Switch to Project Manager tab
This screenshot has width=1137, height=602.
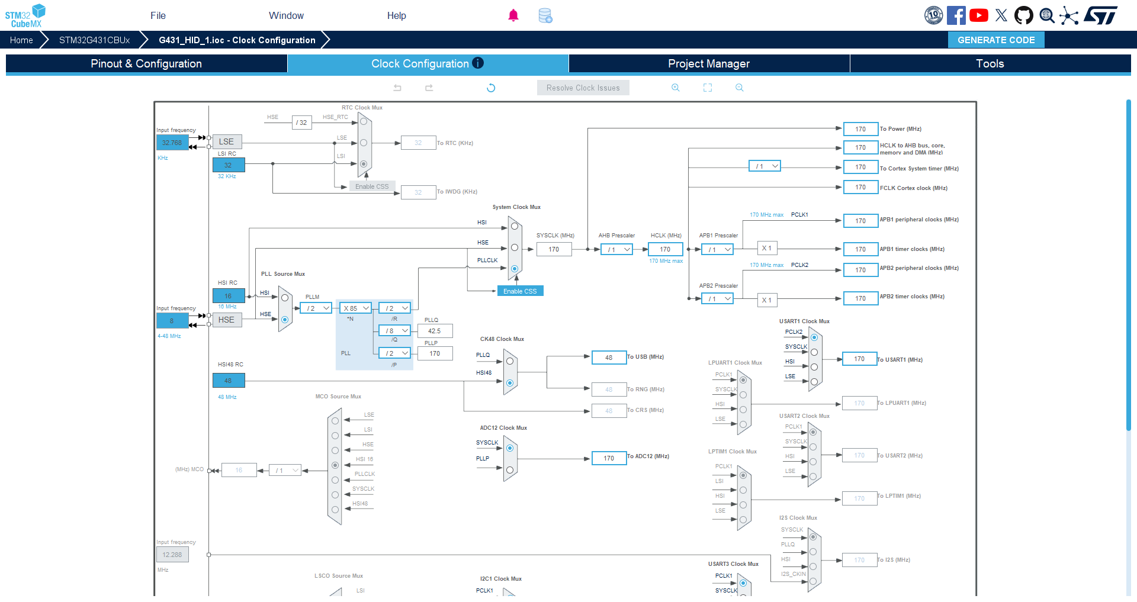point(709,63)
